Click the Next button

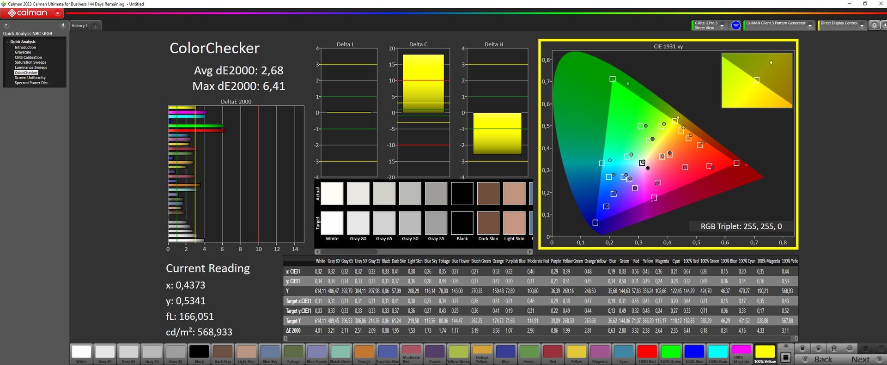861,359
